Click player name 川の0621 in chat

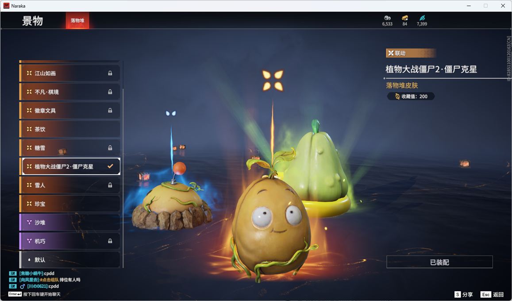click(x=38, y=286)
